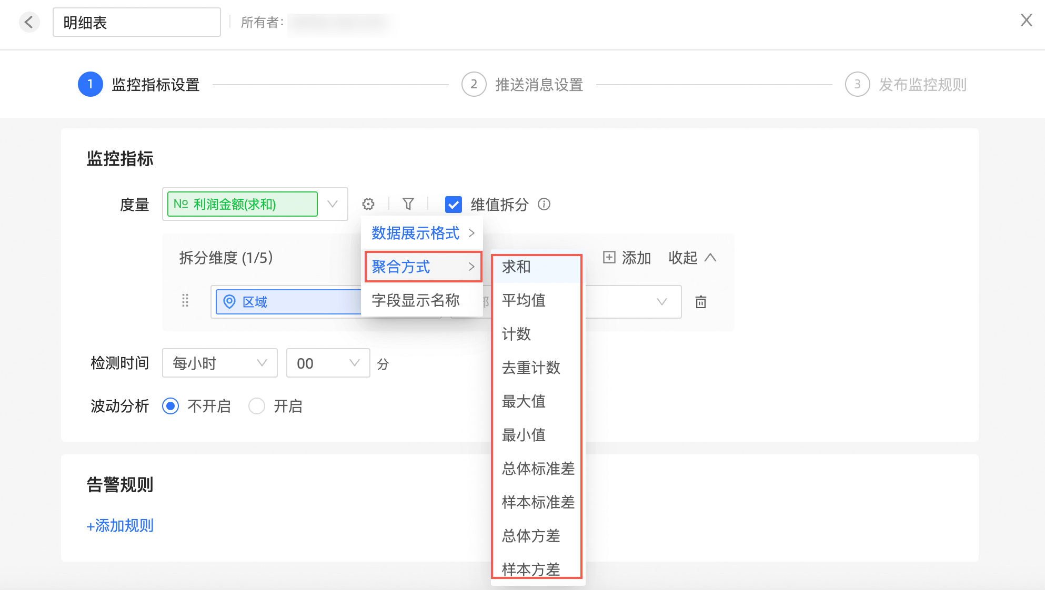Delete the 区域 dimension with trash icon

(701, 302)
